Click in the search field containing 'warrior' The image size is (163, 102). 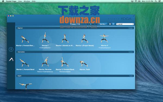point(125,24)
